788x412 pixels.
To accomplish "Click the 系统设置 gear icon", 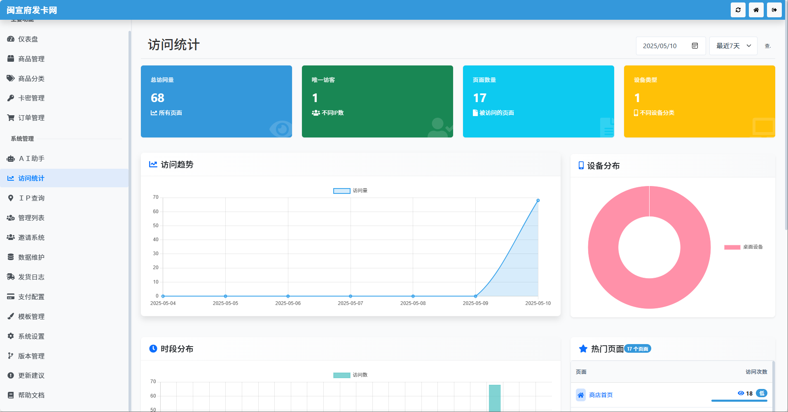I will 11,336.
